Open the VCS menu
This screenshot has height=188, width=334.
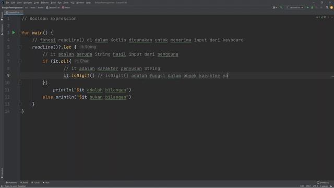(x=73, y=3)
